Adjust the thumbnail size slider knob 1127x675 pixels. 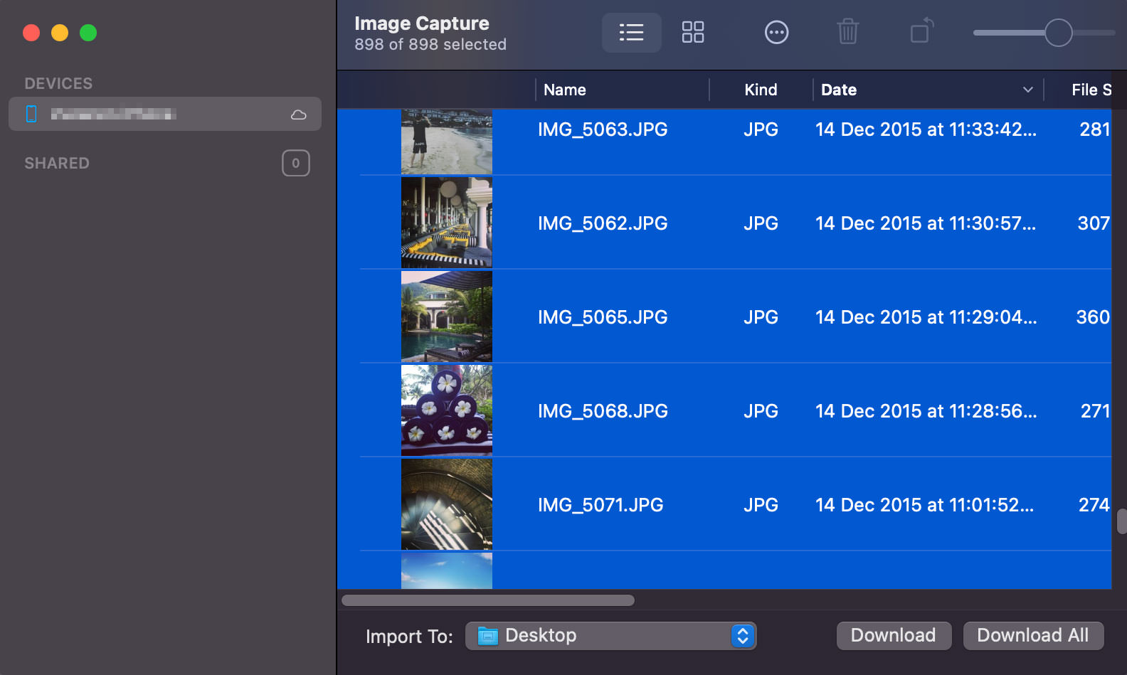(1059, 33)
